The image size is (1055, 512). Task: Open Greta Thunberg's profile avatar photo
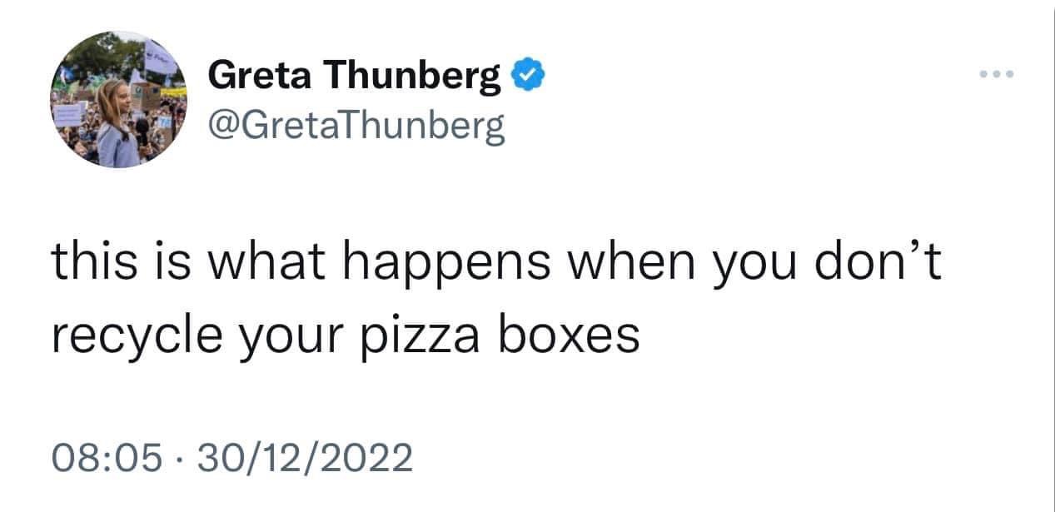[x=119, y=100]
